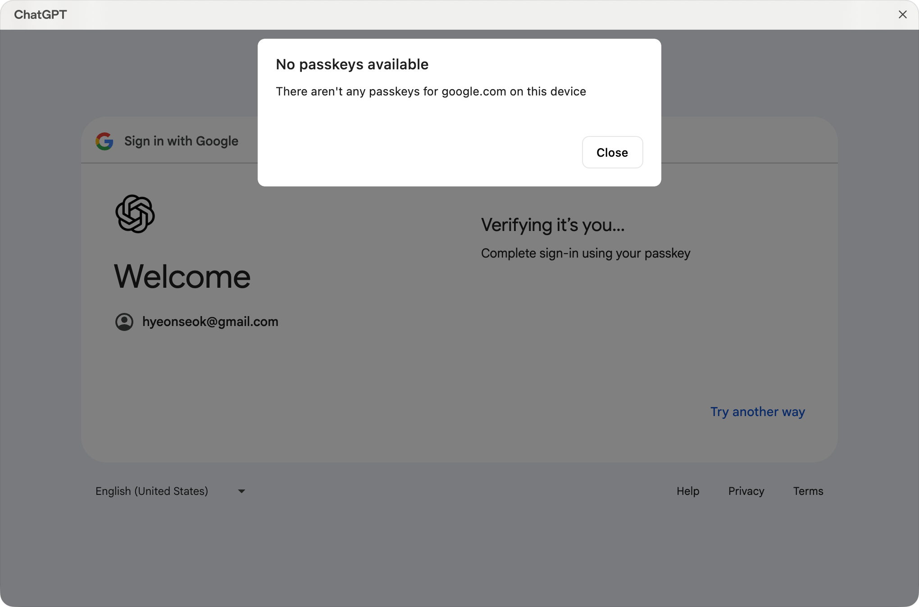The width and height of the screenshot is (919, 607).
Task: Open the Privacy link
Action: coord(746,491)
